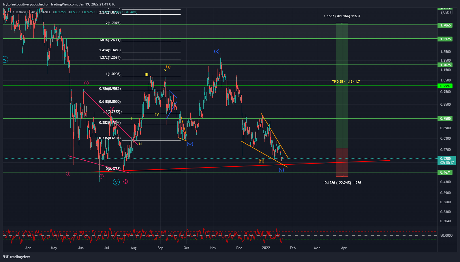The height and width of the screenshot is (262, 460).
Task: Click the 2022 label on the time axis
Action: 266,248
